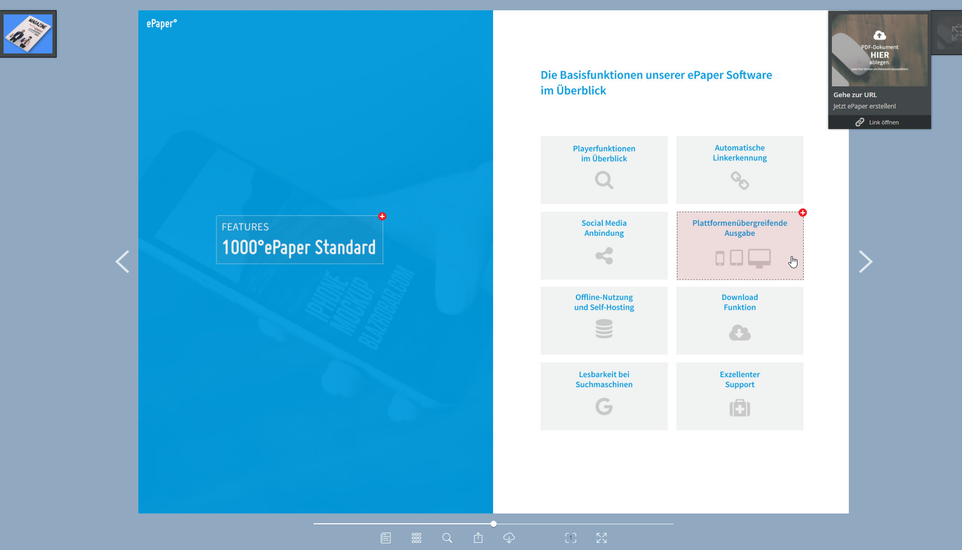962x550 pixels.
Task: Click the PDF-Dokument HIER ablegen preview image
Action: tap(880, 50)
